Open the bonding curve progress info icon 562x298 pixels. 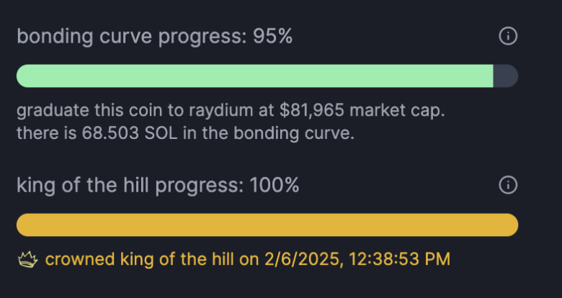point(508,36)
